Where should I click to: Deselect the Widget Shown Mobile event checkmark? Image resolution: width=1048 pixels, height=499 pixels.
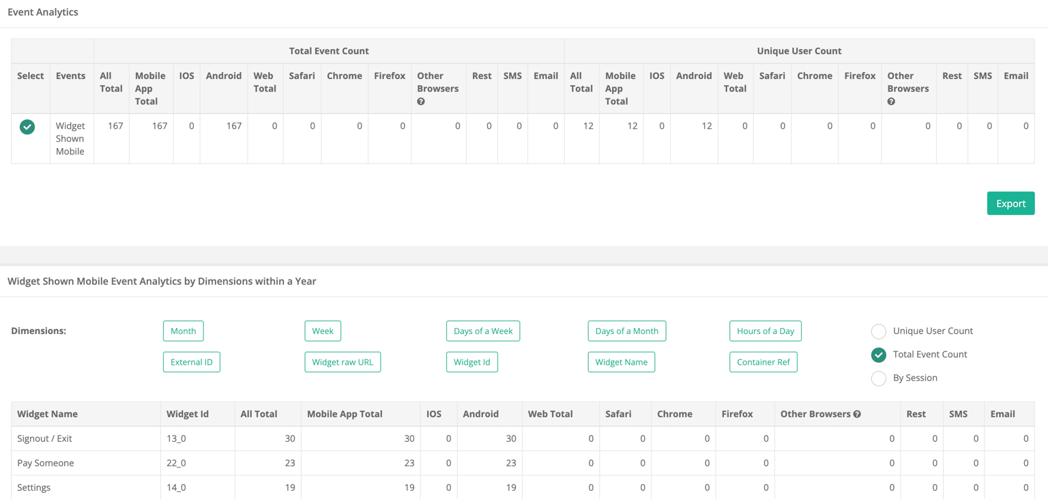click(29, 126)
